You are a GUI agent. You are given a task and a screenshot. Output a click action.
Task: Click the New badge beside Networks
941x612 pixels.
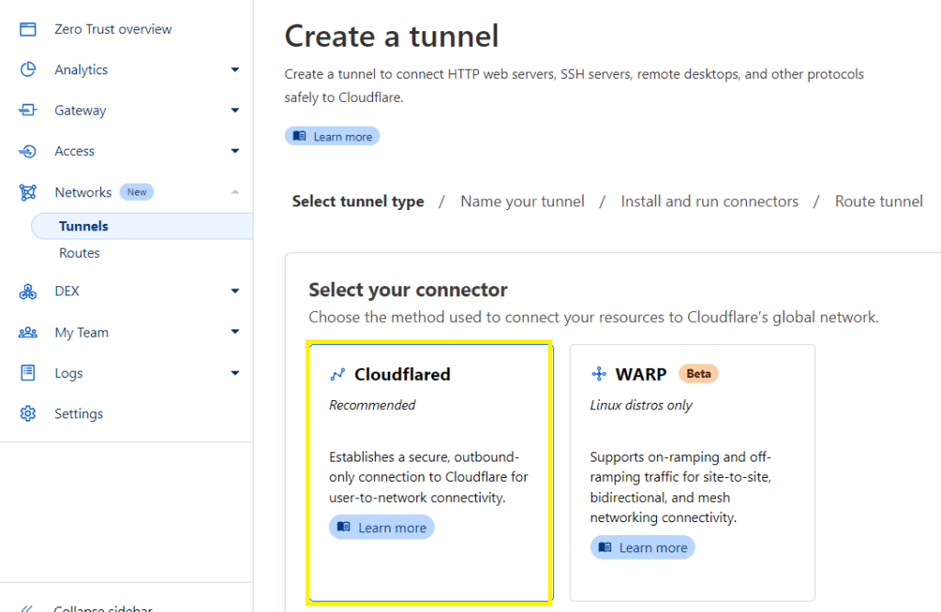(x=137, y=192)
